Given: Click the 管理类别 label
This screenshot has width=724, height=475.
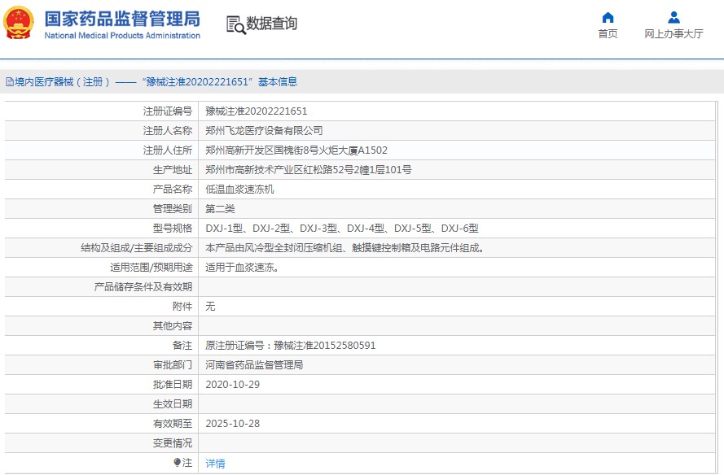Looking at the screenshot, I should 172,209.
